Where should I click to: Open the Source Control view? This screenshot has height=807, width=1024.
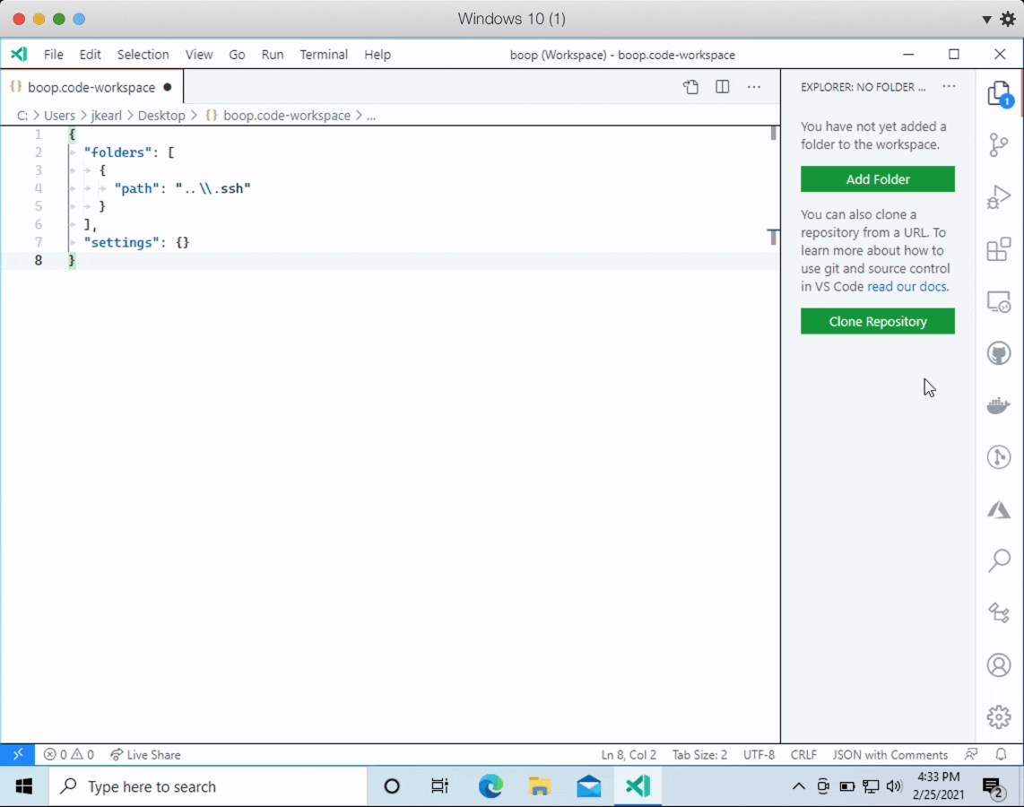[999, 144]
